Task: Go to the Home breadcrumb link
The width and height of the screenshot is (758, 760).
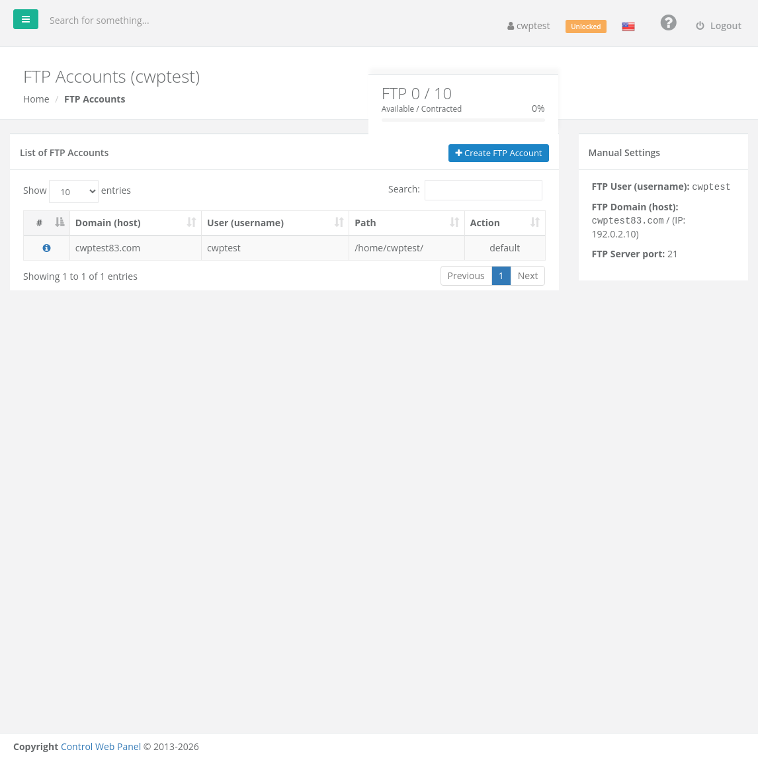Action: tap(36, 99)
